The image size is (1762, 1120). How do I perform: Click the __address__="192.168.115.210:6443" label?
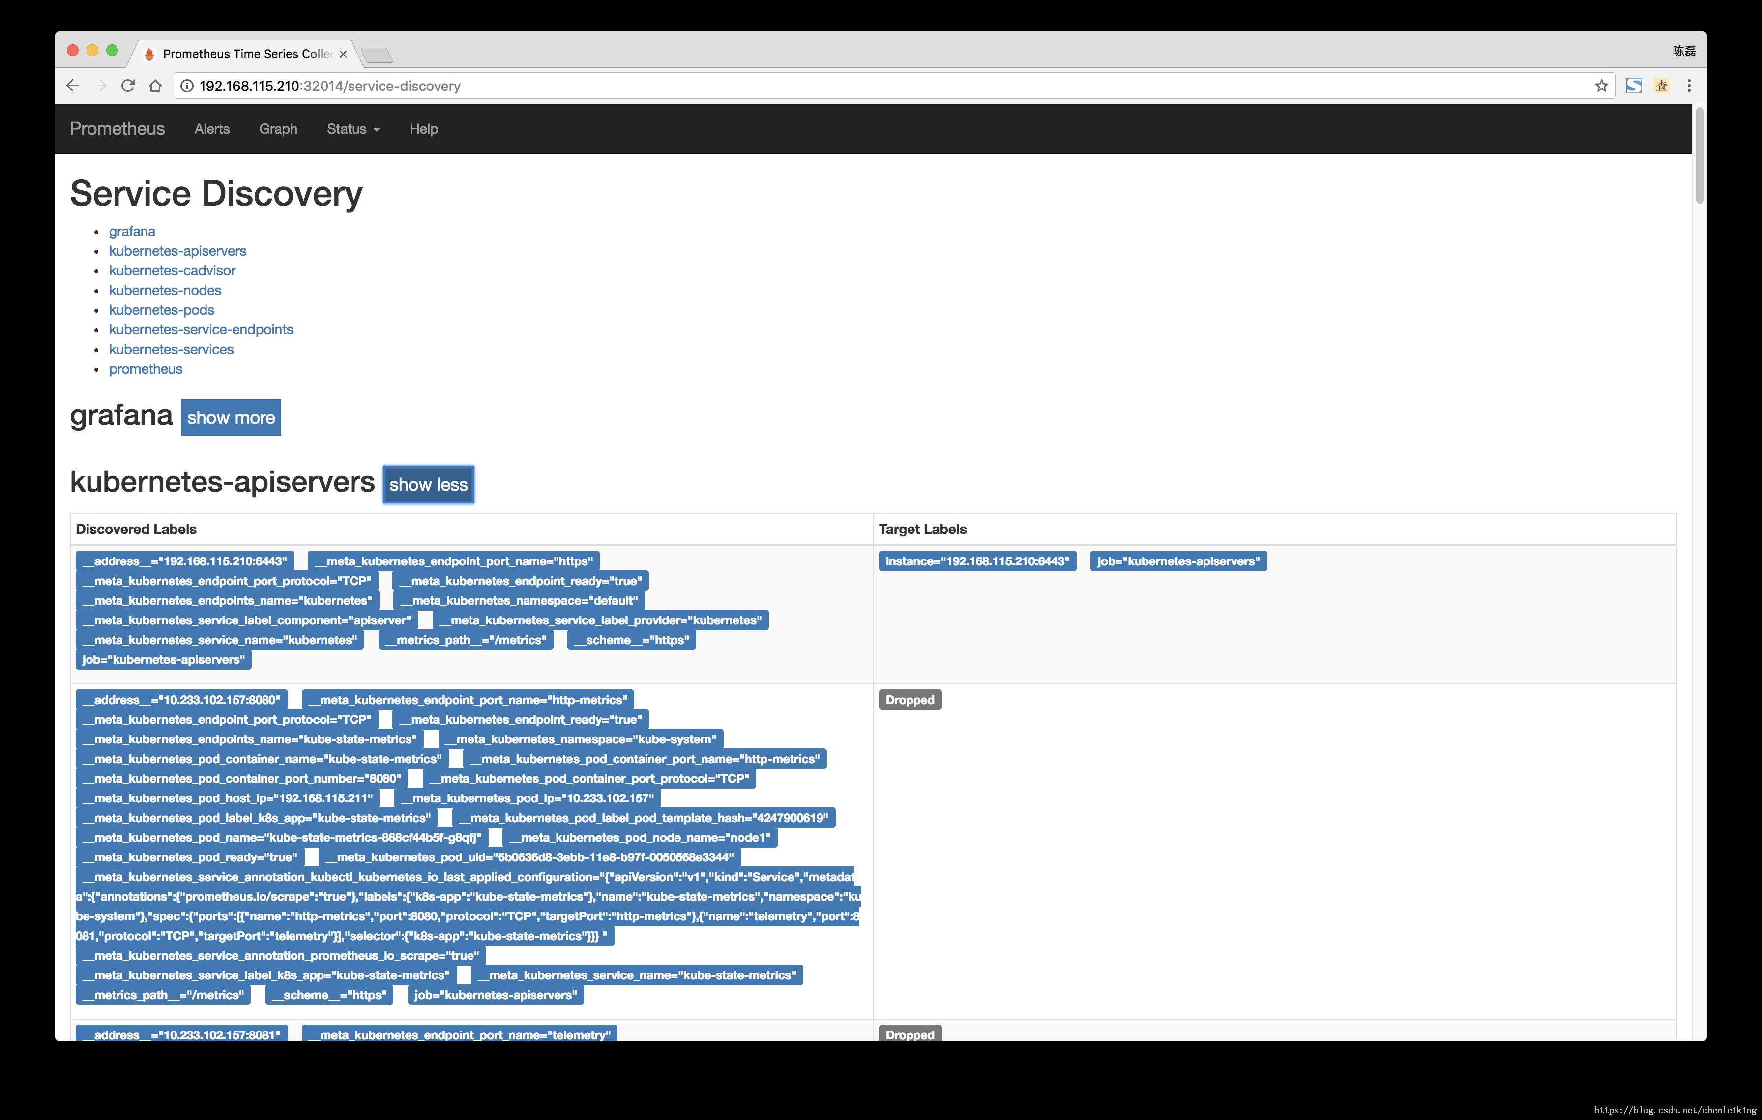click(x=184, y=561)
